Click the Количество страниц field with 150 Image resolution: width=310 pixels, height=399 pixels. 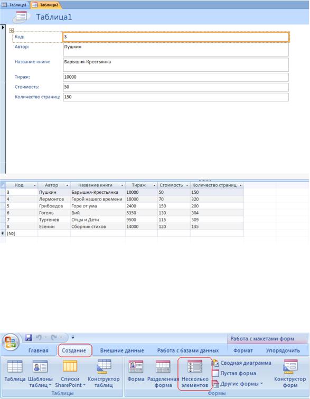(176, 97)
